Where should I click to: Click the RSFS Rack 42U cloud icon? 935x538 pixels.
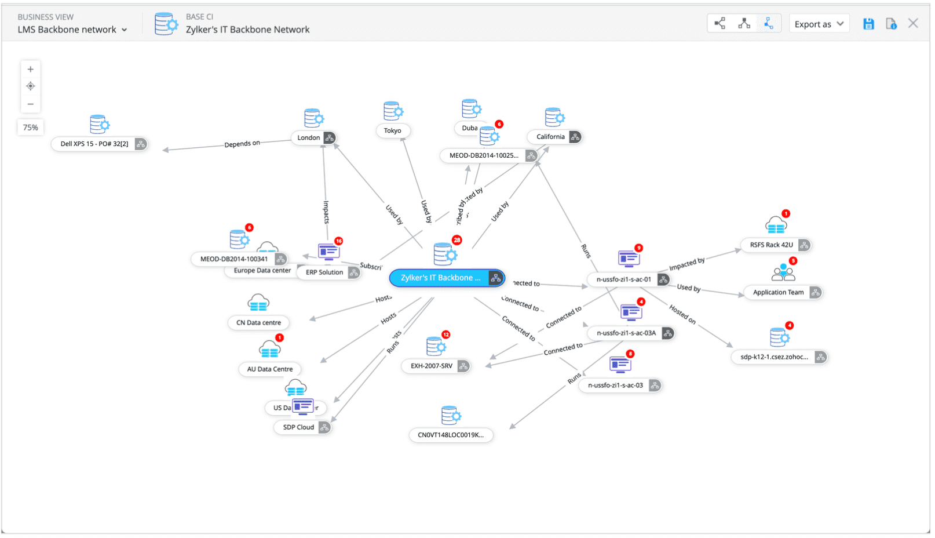coord(775,225)
